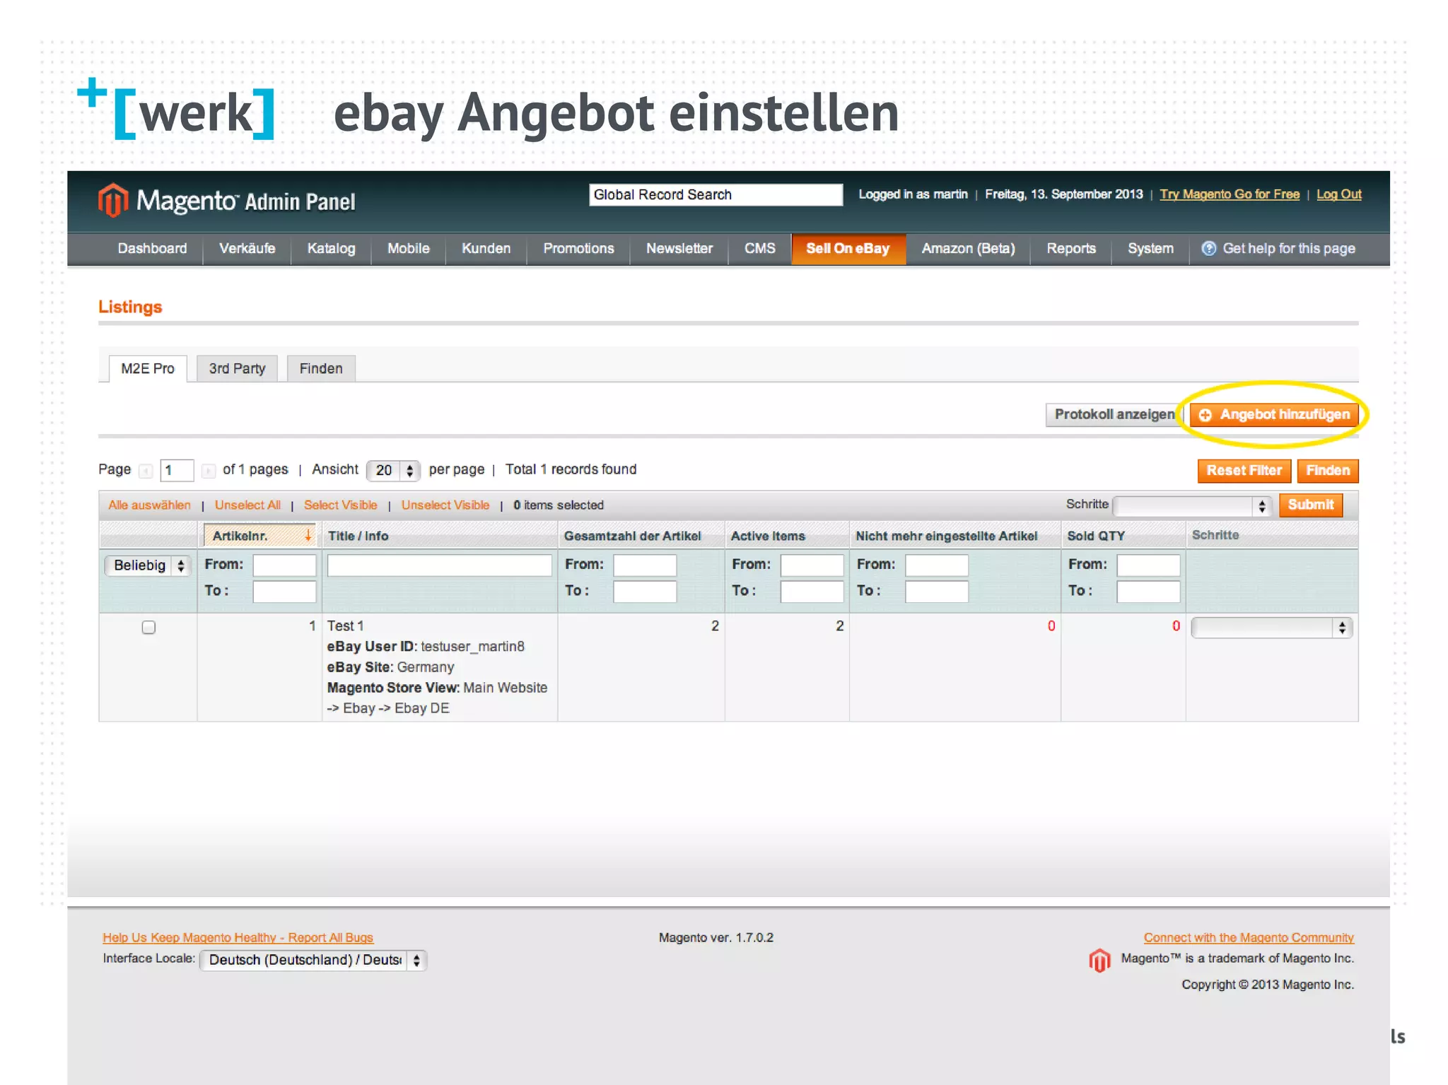Switch to the 3rd Party tab
Viewport: 1448px width, 1085px height.
tap(237, 368)
